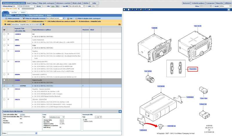Expand the tree node for 18C939
Image resolution: width=232 pixels, height=136 pixels.
(x=8, y=62)
